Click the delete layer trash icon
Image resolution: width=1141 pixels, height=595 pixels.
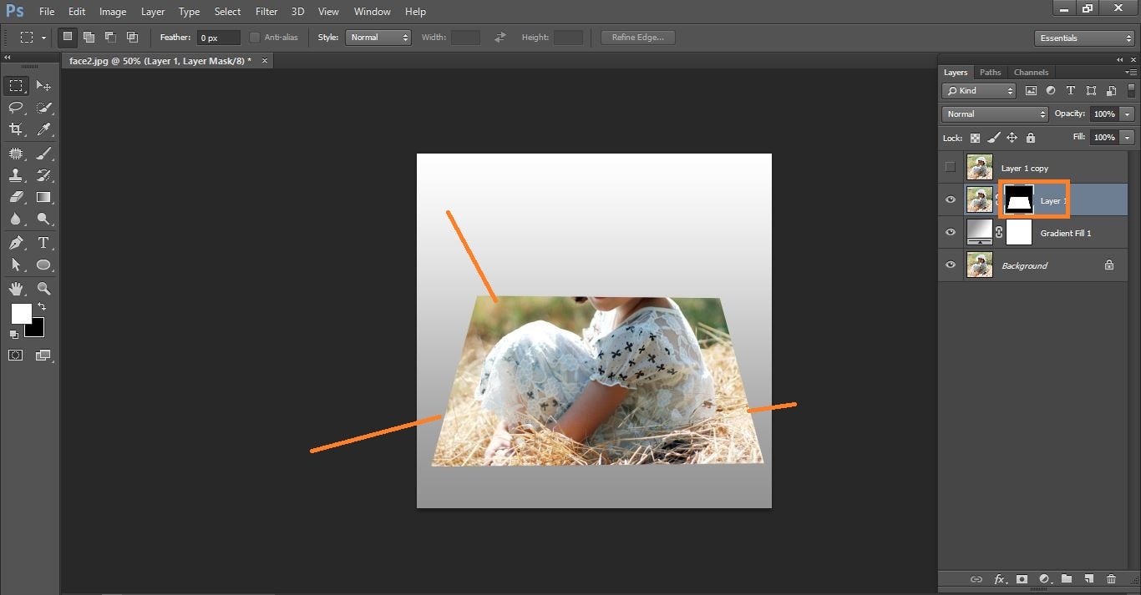coord(1111,579)
